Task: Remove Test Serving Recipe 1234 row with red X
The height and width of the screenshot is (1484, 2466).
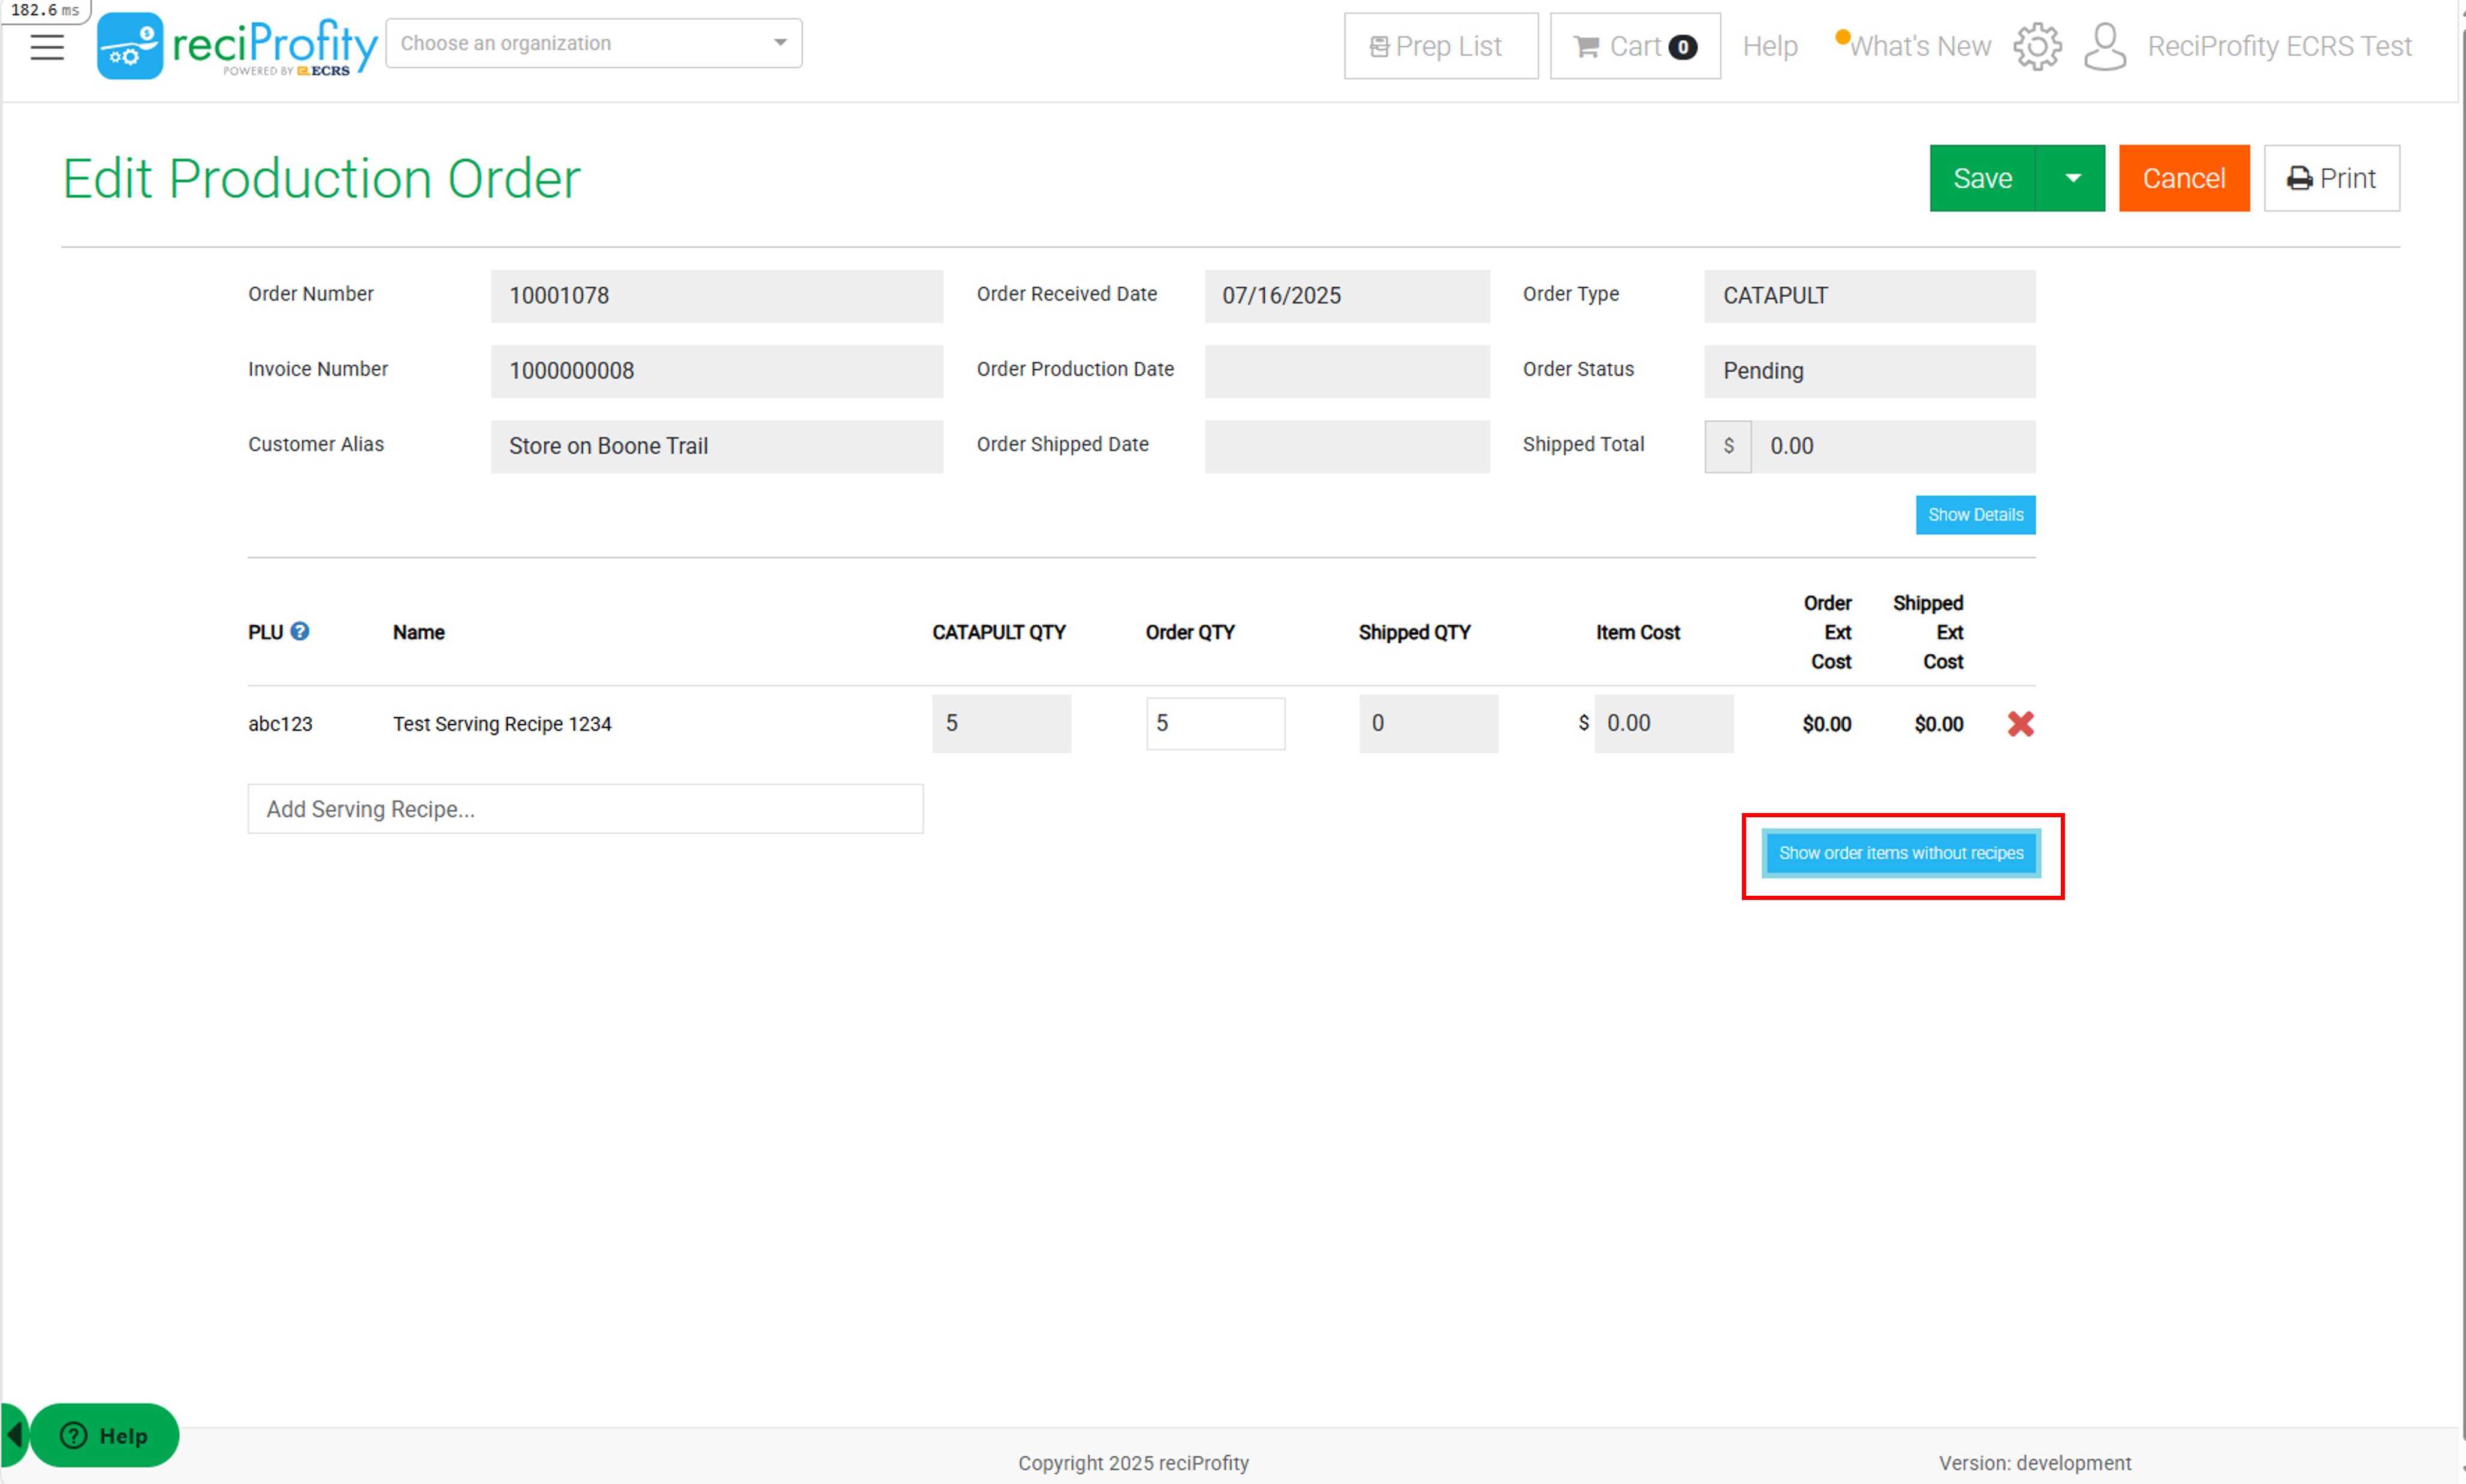Action: point(2020,723)
